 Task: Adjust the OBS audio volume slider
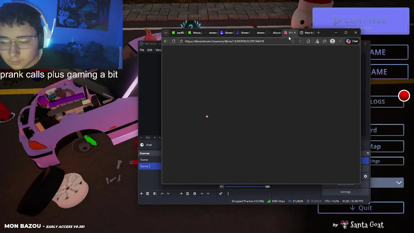[247, 187]
